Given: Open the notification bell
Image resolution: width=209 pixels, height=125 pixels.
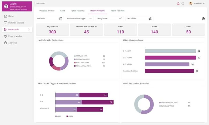Looking at the screenshot, I should [178, 3].
